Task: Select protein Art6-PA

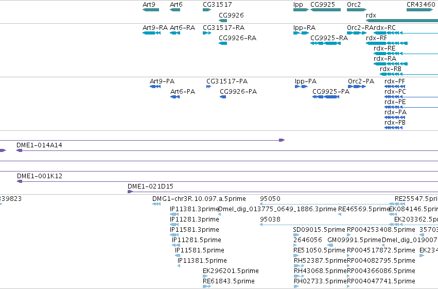Action: coord(175,97)
